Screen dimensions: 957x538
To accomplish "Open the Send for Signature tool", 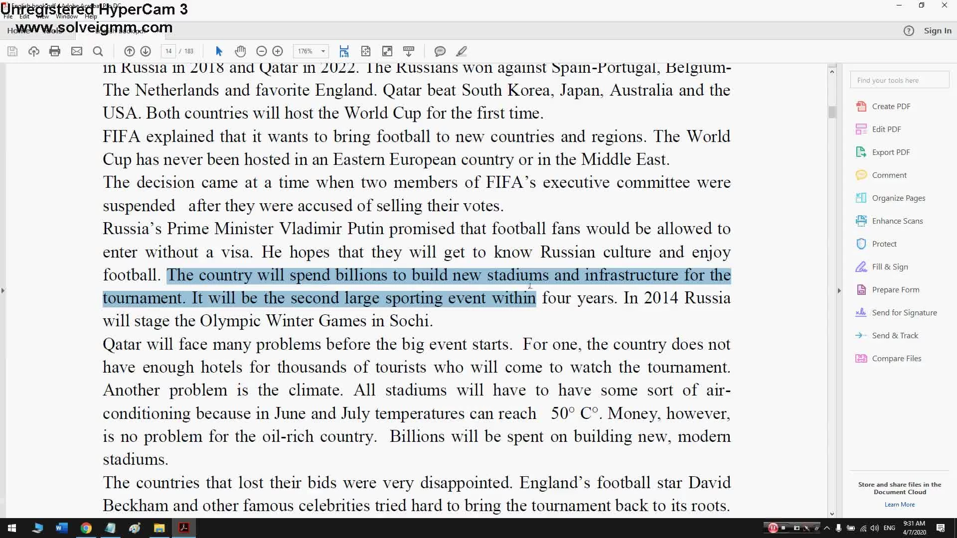I will click(896, 313).
